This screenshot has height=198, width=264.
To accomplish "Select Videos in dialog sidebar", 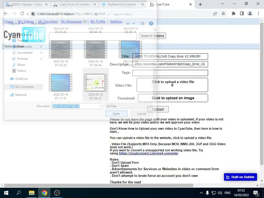I will pos(22,71).
